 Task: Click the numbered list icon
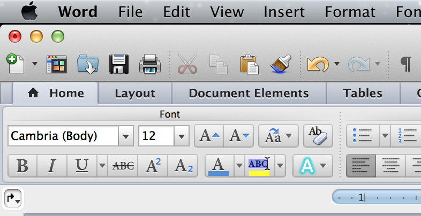(x=406, y=136)
